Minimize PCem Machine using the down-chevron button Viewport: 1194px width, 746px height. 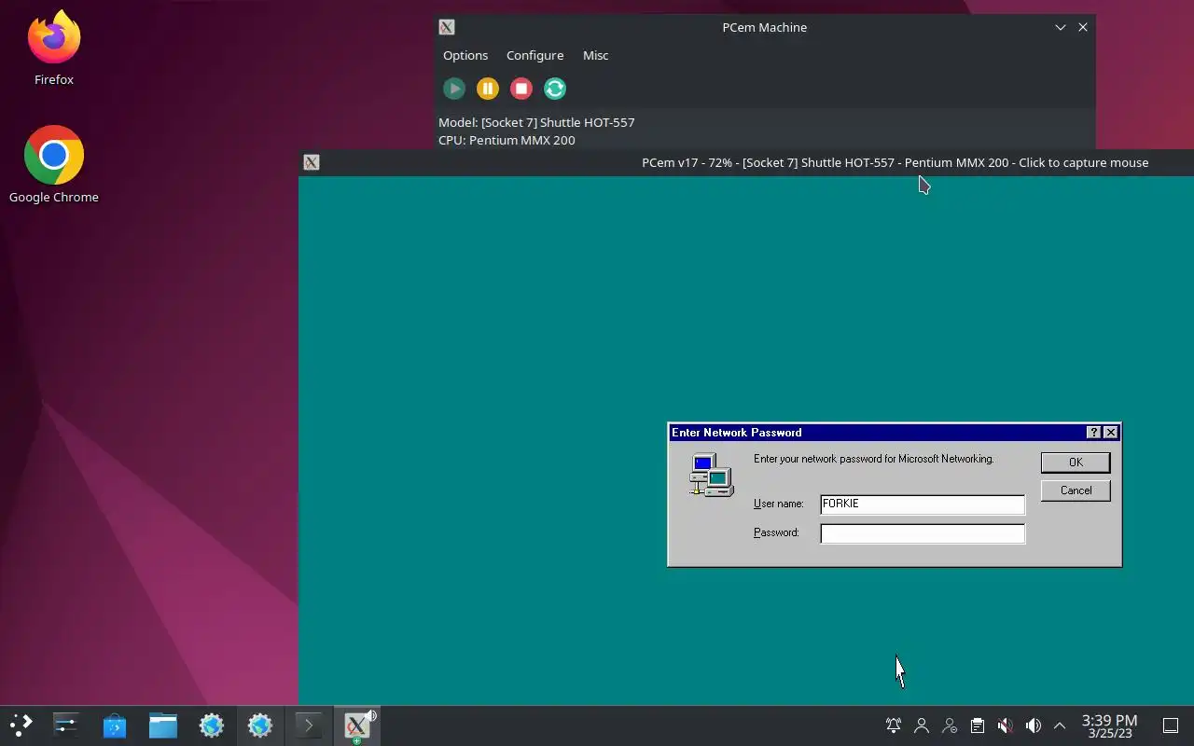pos(1061,27)
